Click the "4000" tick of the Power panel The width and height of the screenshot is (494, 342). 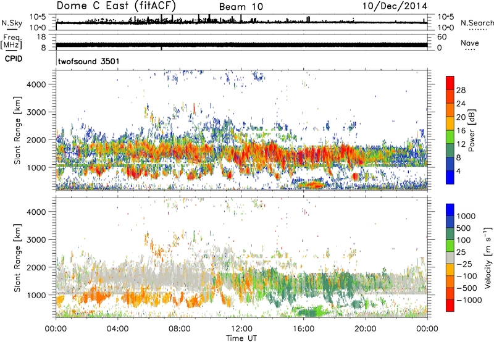pos(36,85)
